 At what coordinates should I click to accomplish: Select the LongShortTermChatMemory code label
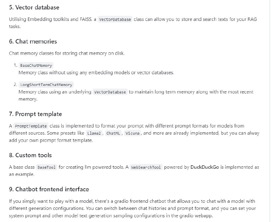46,85
